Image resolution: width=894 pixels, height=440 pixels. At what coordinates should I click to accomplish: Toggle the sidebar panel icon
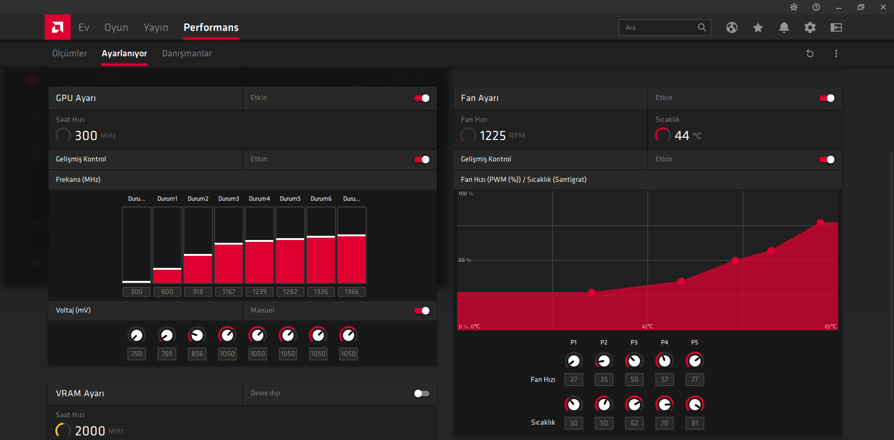pos(836,27)
